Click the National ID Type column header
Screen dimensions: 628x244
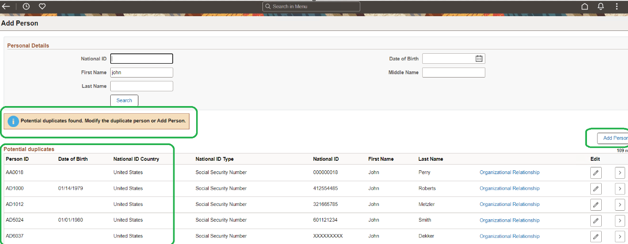coord(215,159)
